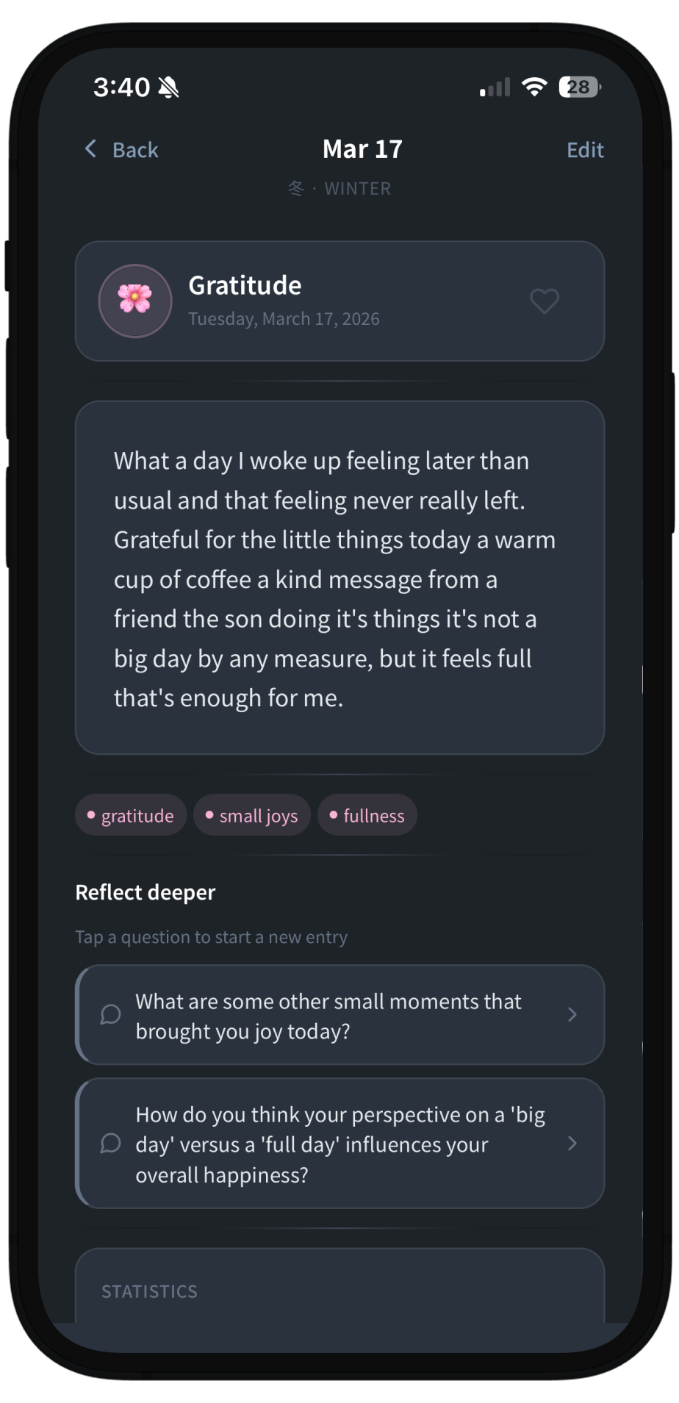Tap the cherry blossom mood icon
The height and width of the screenshot is (1403, 679).
click(135, 301)
